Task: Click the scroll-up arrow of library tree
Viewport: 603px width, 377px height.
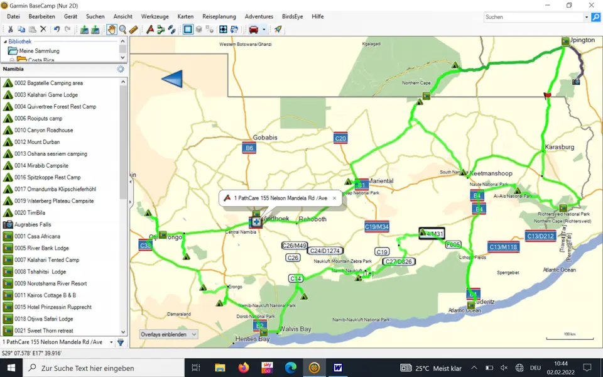Action: tap(122, 41)
